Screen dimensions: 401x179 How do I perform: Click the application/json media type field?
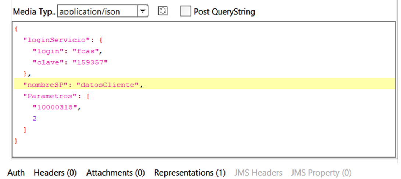click(97, 11)
